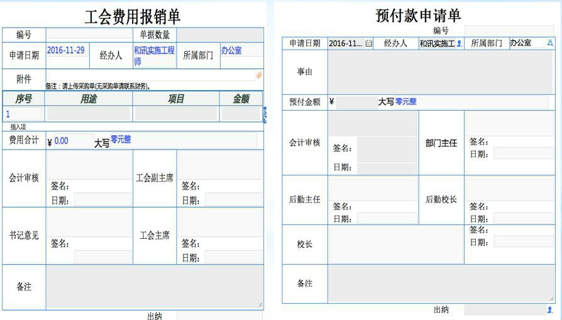The height and width of the screenshot is (320, 562).
Task: Click the 2016-11-29 date in 工会费用报销单
Action: click(x=65, y=50)
